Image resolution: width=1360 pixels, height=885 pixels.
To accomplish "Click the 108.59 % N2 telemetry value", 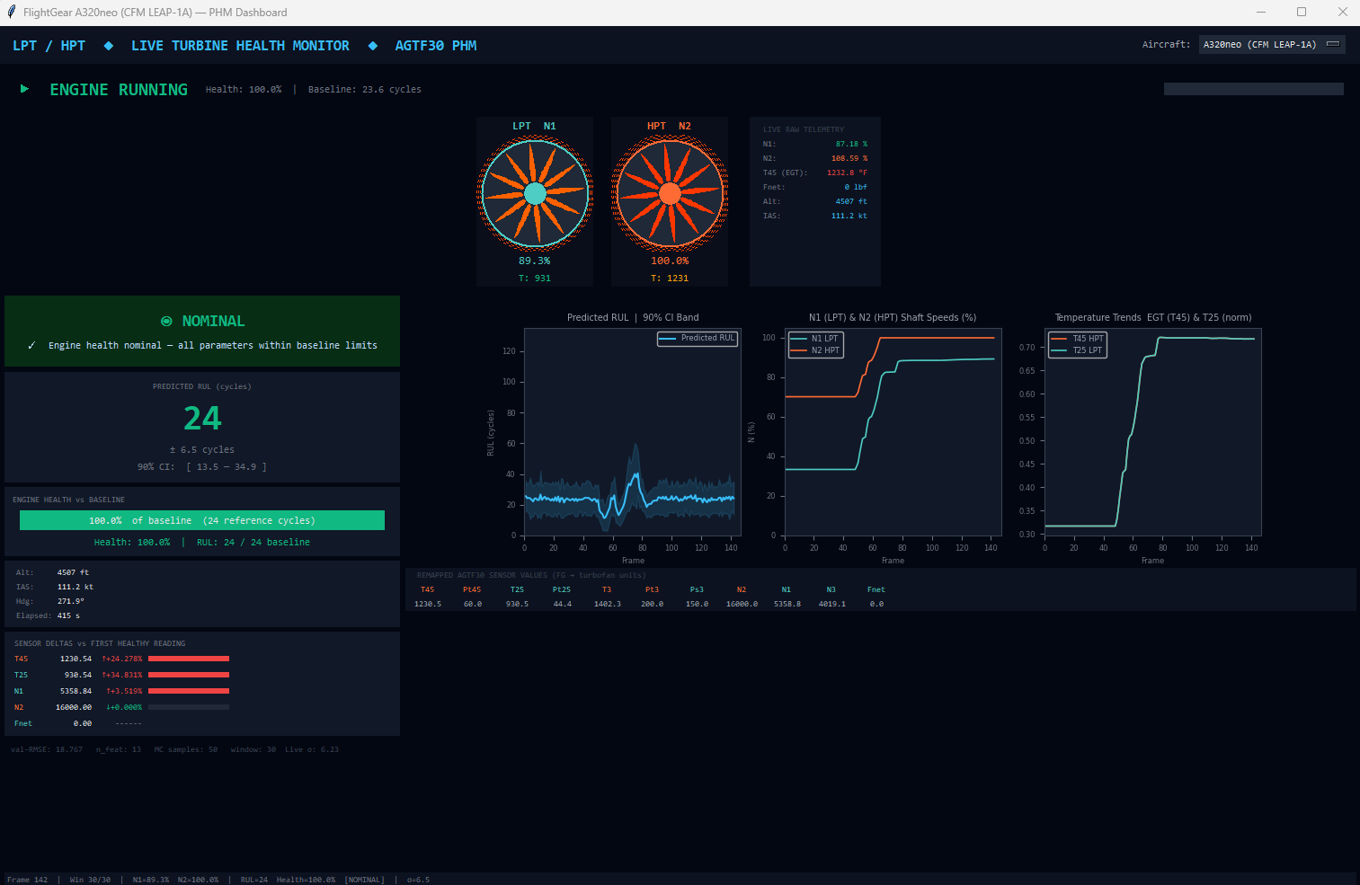I will point(849,158).
